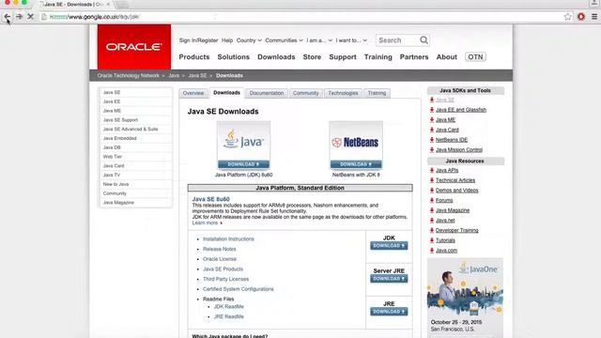The height and width of the screenshot is (338, 601).
Task: Click the JDK Download button
Action: pos(389,246)
